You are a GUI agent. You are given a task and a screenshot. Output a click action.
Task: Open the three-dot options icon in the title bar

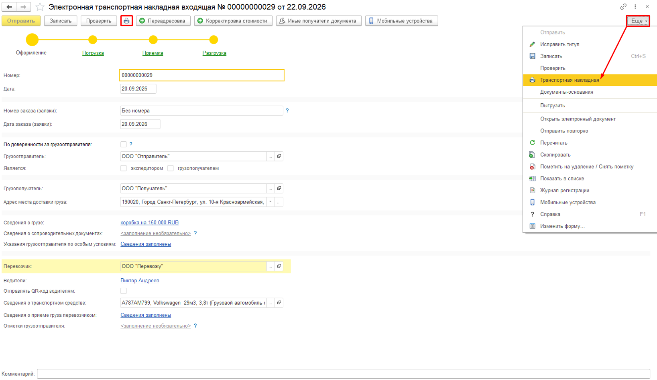tap(635, 6)
